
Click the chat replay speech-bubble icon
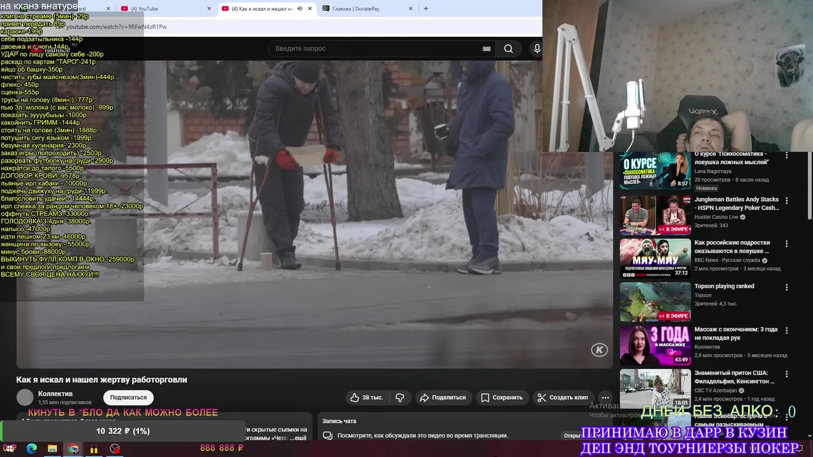pyautogui.click(x=328, y=436)
